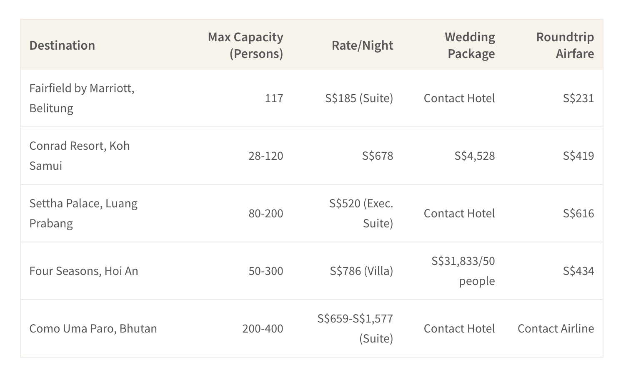The height and width of the screenshot is (368, 621).
Task: Click the Max Capacity (Persons) header
Action: pyautogui.click(x=245, y=45)
